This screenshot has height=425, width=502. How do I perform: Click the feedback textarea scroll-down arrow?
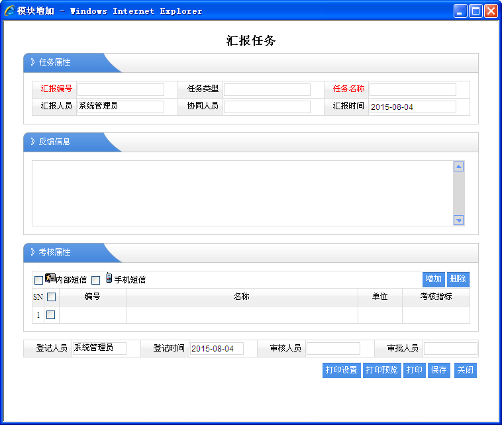(458, 220)
